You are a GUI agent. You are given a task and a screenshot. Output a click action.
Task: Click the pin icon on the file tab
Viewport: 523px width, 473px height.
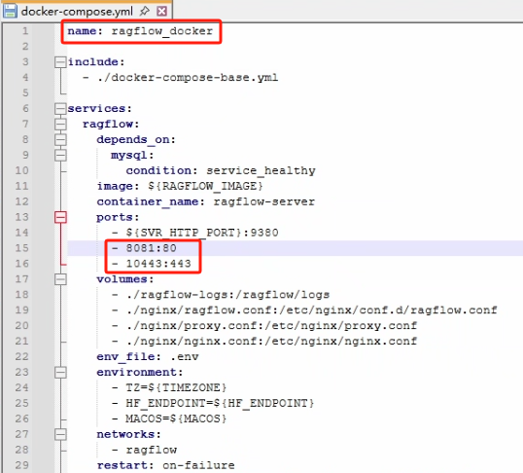(x=144, y=11)
